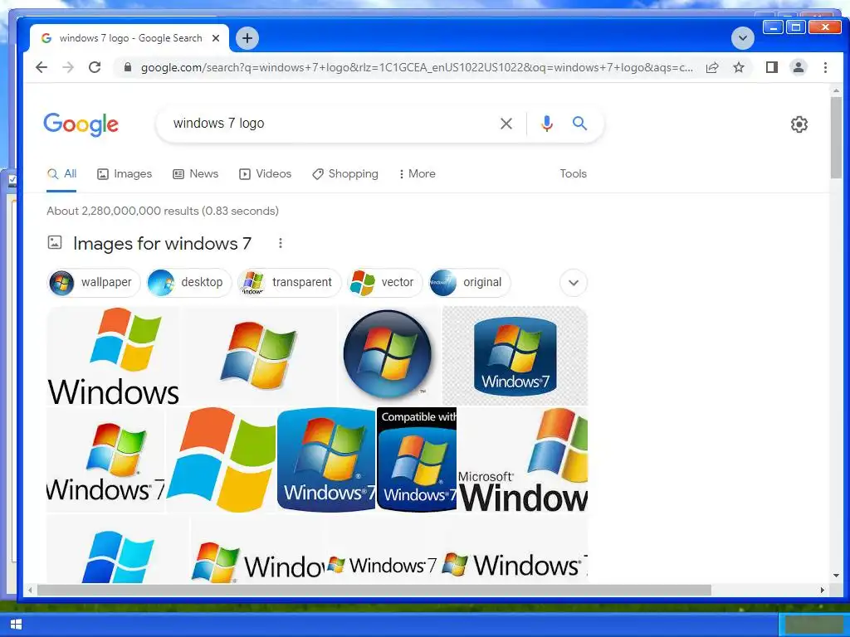
Task: Open large flat four-color Windows flag thumbnail
Action: 221,460
